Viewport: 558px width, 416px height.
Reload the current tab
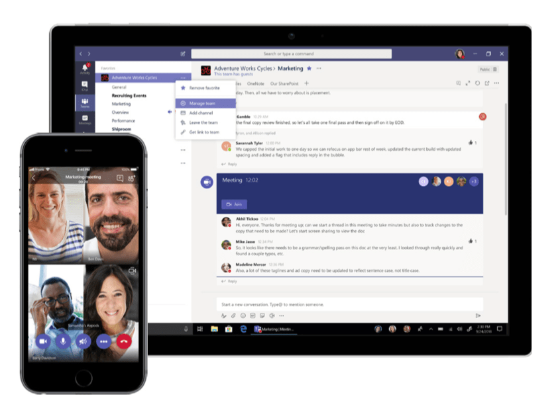pyautogui.click(x=477, y=83)
